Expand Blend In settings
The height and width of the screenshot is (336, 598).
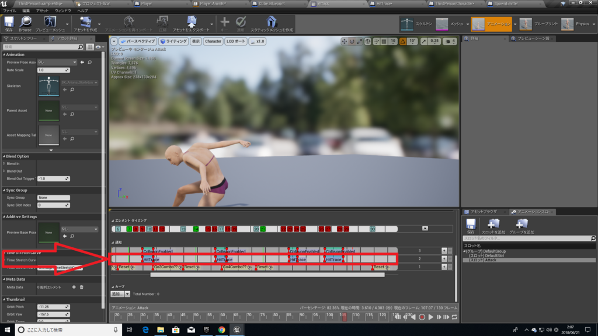(x=4, y=163)
